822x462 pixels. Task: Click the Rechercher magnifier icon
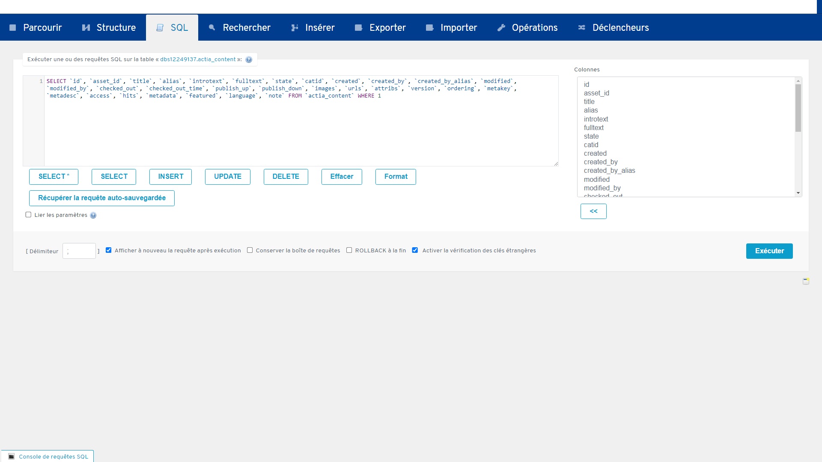click(212, 28)
